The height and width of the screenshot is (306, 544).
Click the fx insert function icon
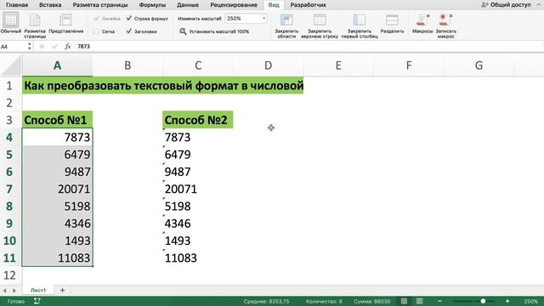pyautogui.click(x=68, y=46)
